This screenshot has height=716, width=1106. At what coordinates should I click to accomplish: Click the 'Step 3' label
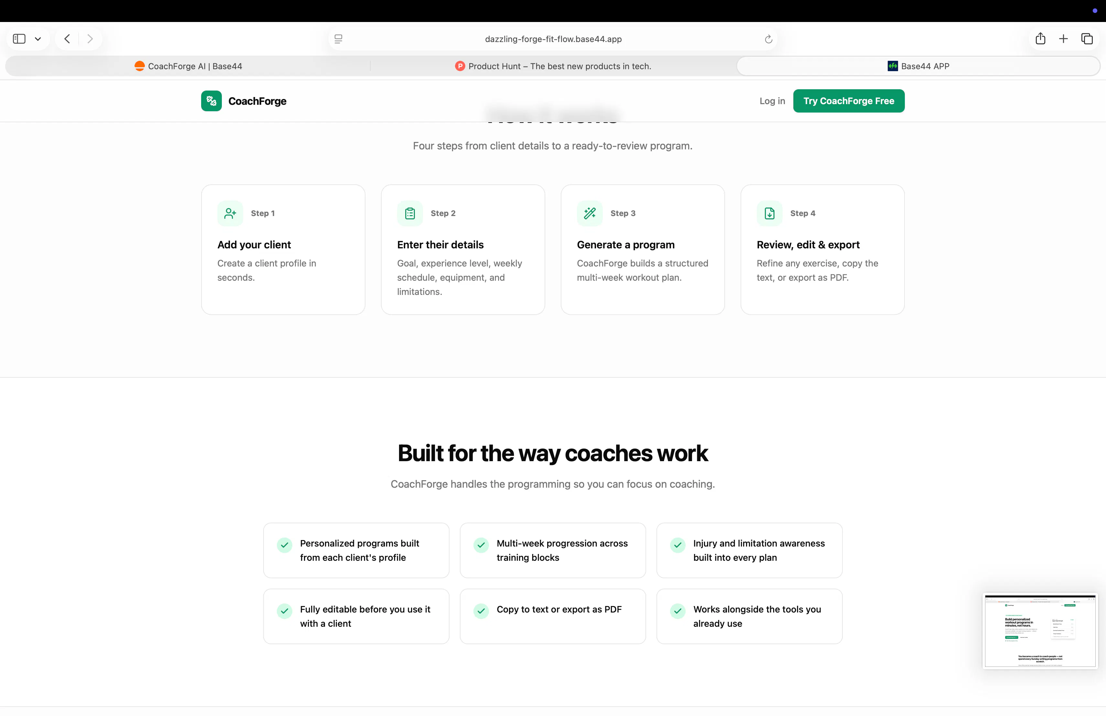[x=623, y=213]
